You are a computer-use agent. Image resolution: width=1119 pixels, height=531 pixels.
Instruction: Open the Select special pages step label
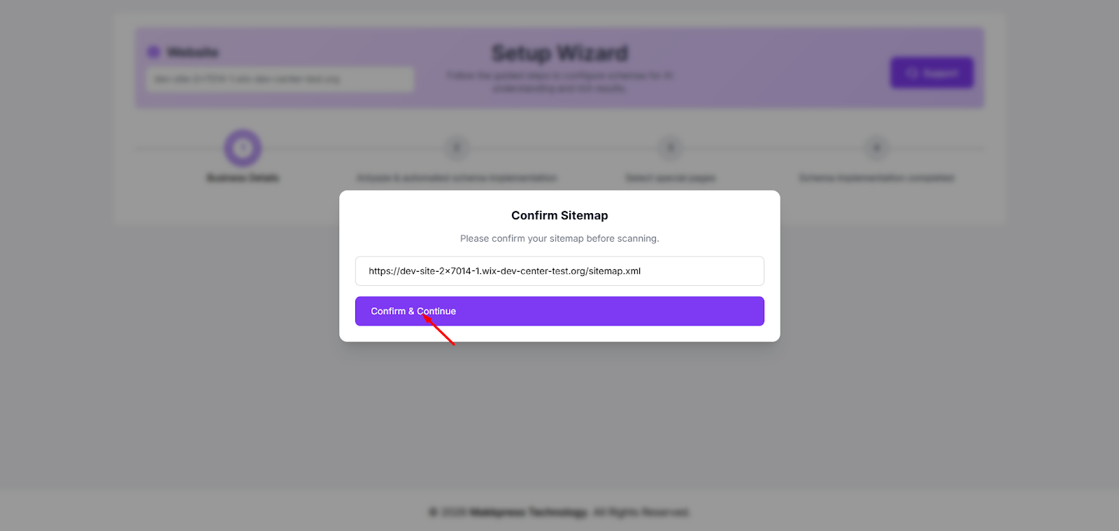pyautogui.click(x=671, y=178)
